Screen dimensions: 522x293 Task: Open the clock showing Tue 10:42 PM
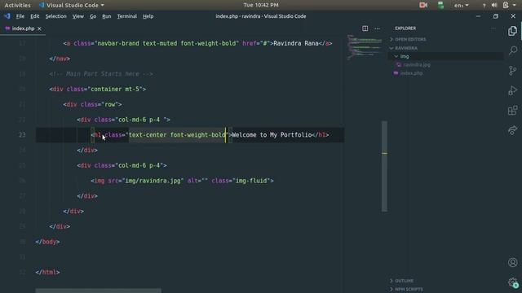tap(261, 5)
